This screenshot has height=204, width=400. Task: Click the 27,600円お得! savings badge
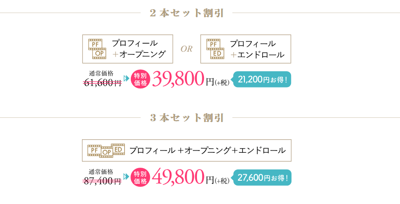(264, 177)
